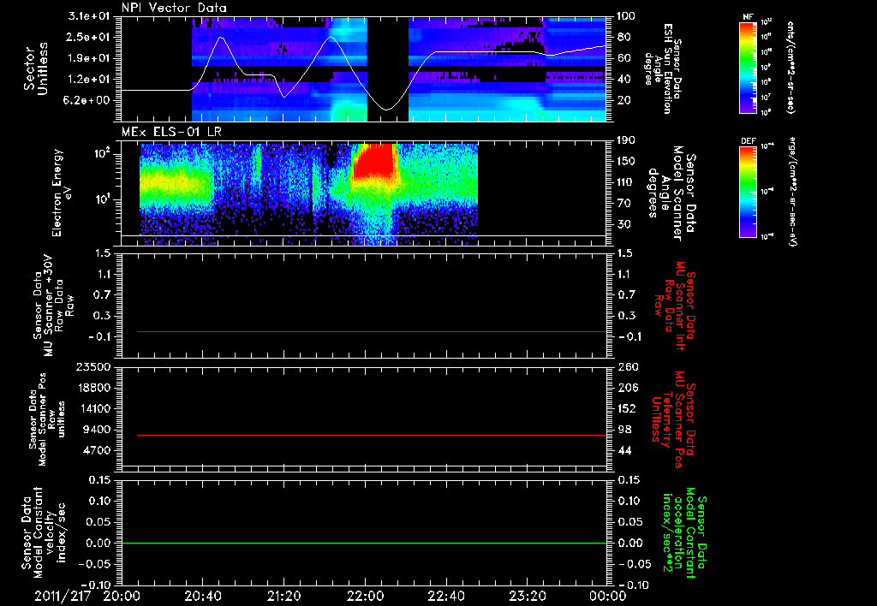Click the red line in Scanner Pos panel
Screen dimensions: 877x606
(372, 435)
